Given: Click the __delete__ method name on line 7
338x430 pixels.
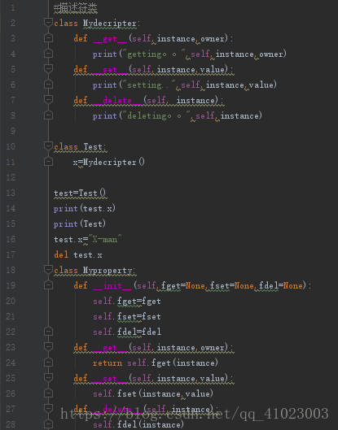Looking at the screenshot, I should coord(117,100).
